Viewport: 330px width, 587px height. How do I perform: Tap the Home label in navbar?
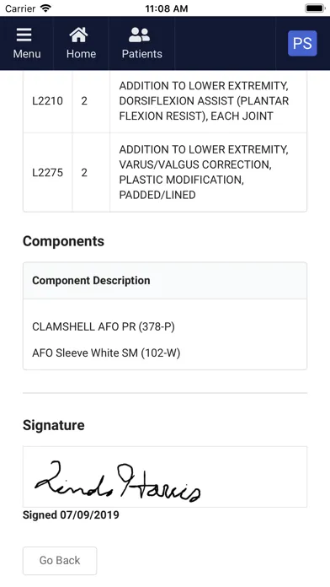(x=81, y=54)
